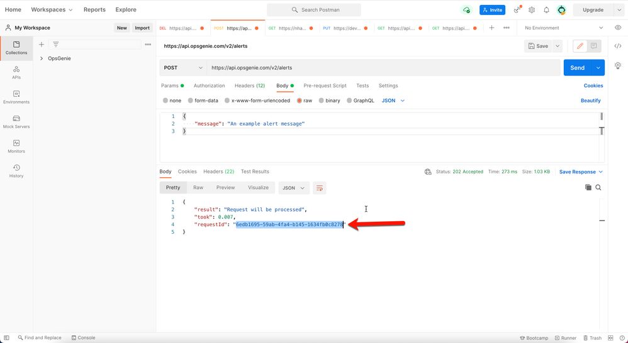Image resolution: width=628 pixels, height=343 pixels.
Task: Select the none body type radio
Action: tap(165, 101)
